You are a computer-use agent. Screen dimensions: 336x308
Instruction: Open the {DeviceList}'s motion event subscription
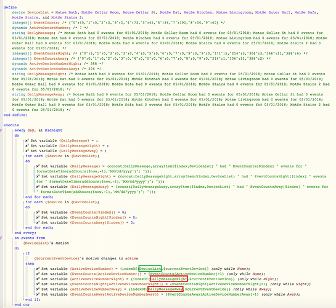coord(46,243)
